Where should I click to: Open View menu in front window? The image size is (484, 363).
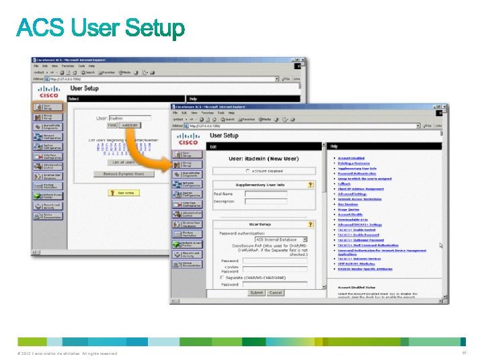[x=194, y=113]
